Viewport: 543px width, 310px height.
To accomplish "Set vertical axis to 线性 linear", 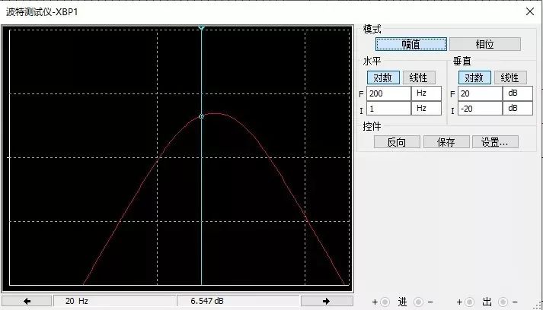I will pyautogui.click(x=510, y=77).
